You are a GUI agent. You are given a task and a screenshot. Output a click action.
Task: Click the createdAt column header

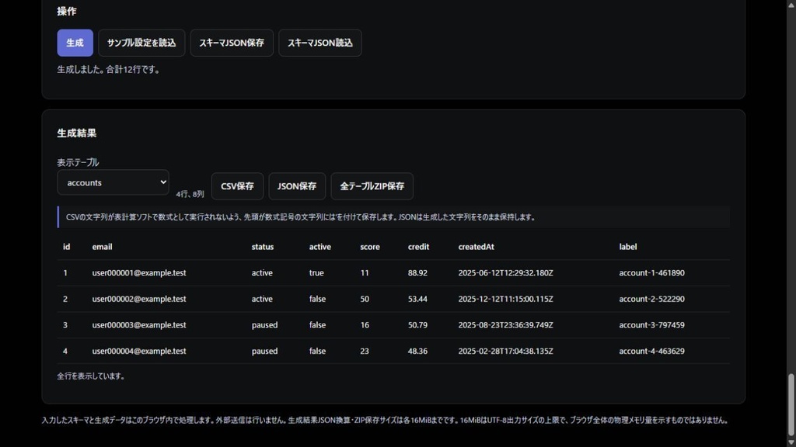coord(476,247)
